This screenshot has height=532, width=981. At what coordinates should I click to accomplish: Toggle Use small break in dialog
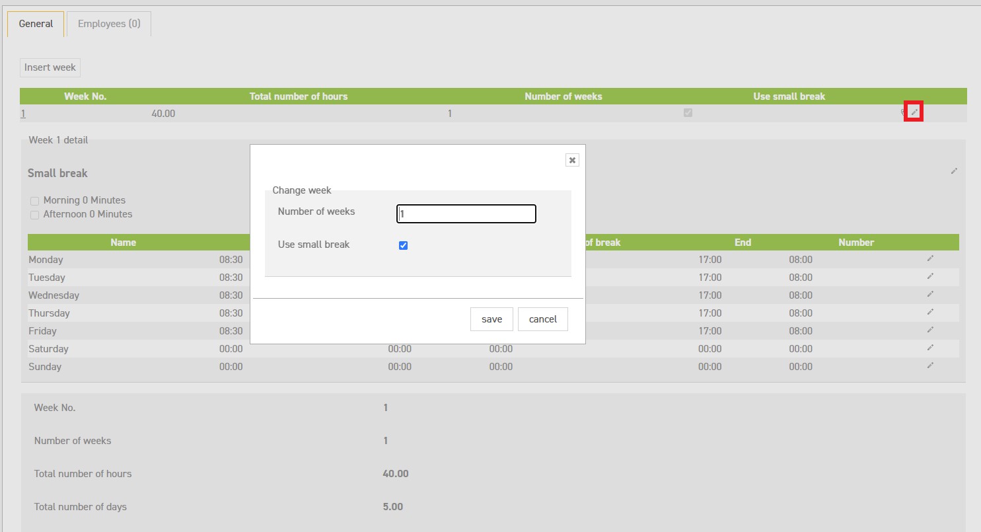pos(404,245)
